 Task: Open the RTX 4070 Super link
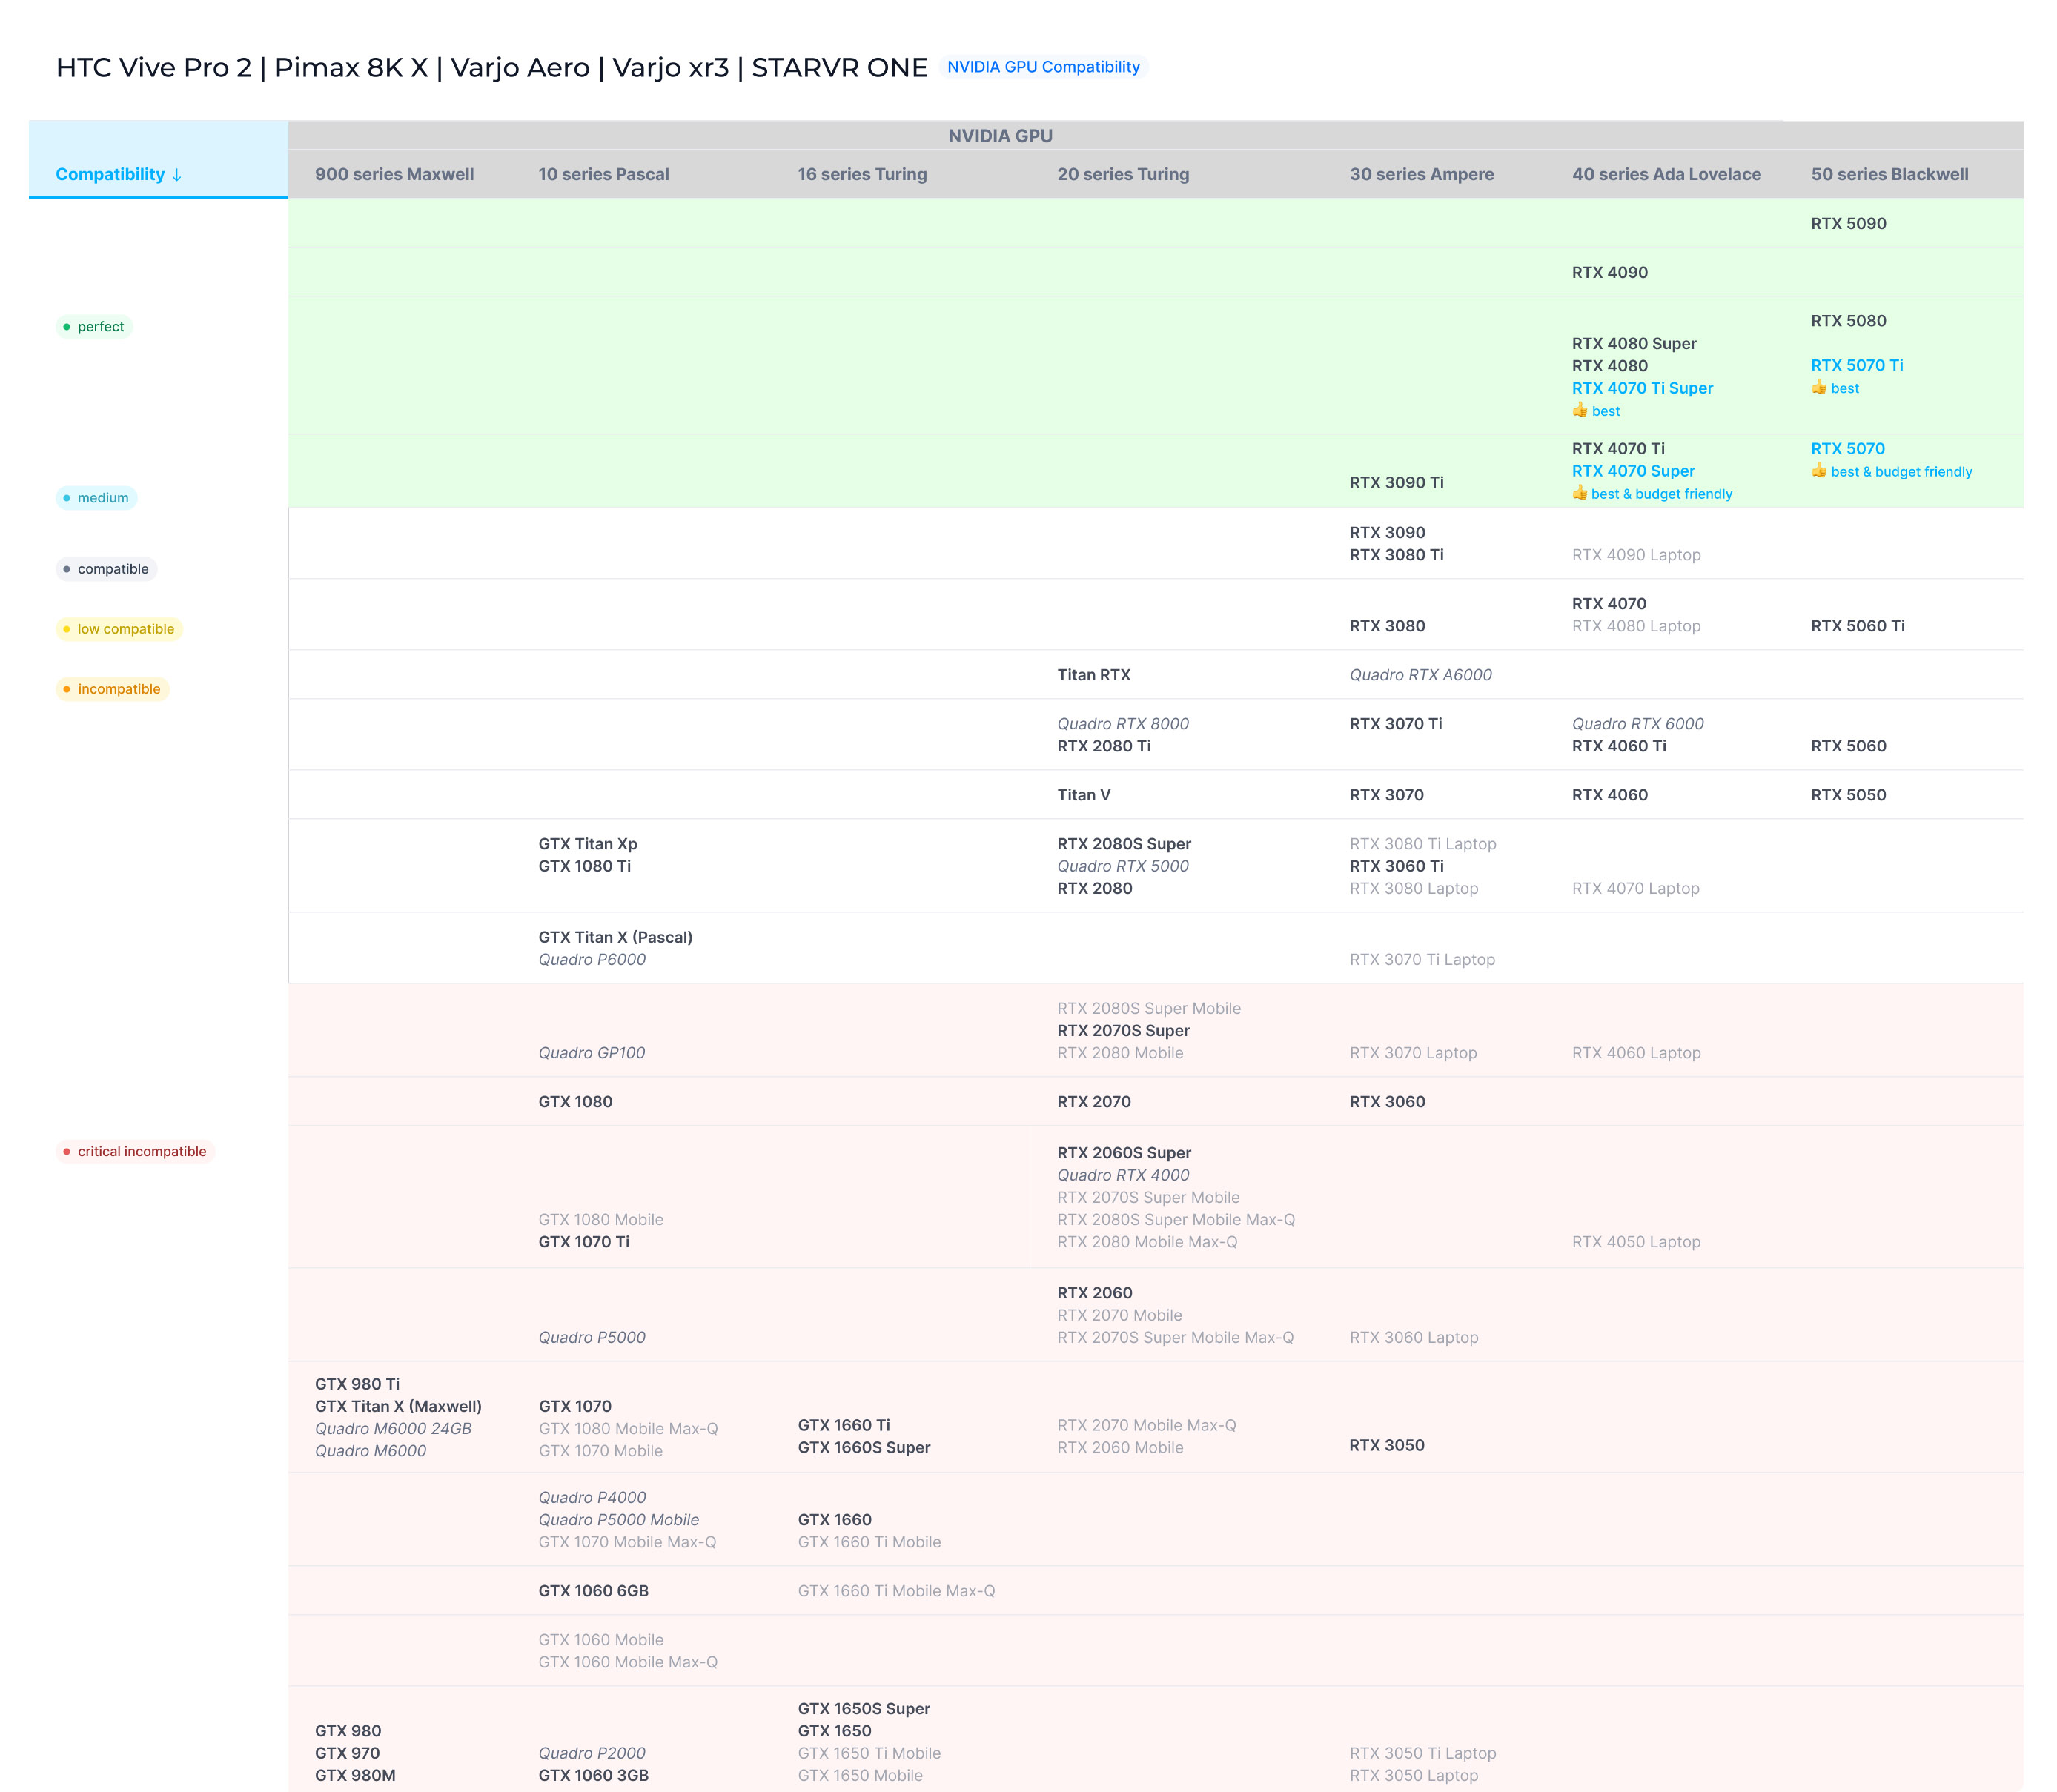coord(1633,471)
